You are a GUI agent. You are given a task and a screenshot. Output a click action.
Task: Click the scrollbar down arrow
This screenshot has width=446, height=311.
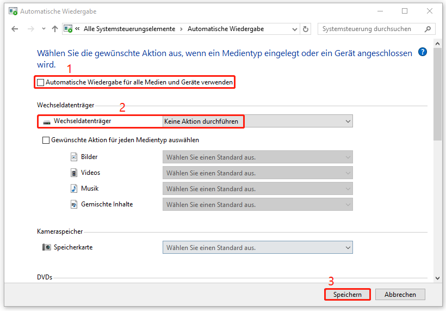click(437, 278)
